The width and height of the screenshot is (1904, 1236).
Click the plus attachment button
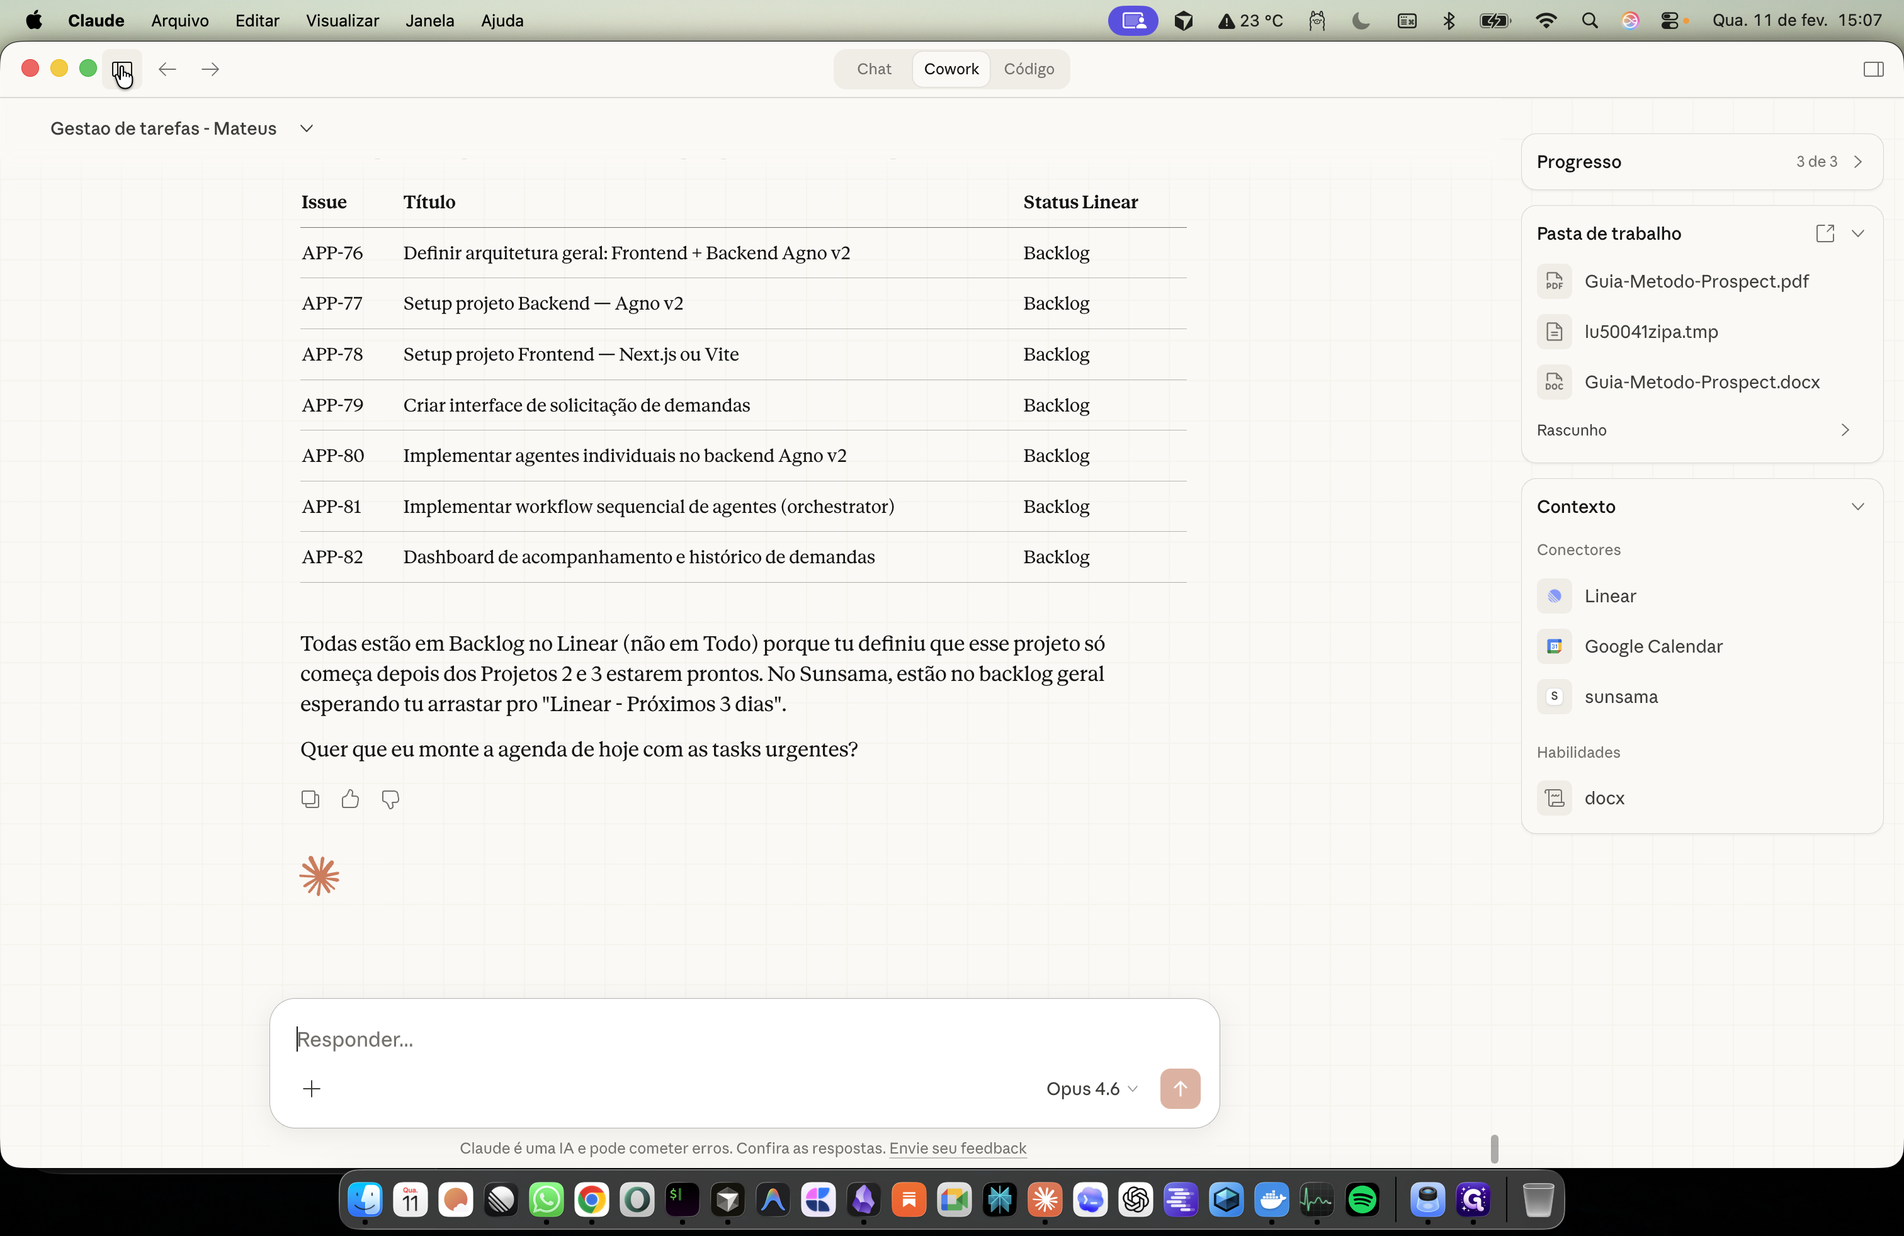coord(312,1088)
